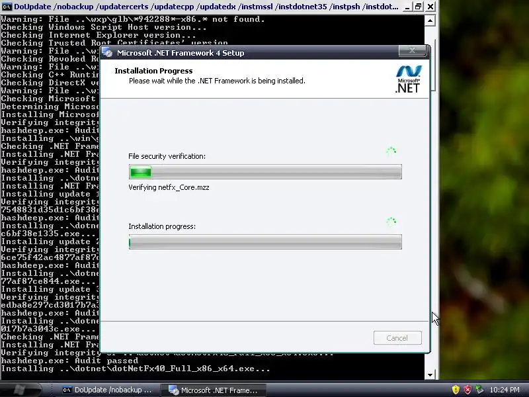Click the DoUpdate console window title text
This screenshot has width=529, height=397.
tap(206, 7)
